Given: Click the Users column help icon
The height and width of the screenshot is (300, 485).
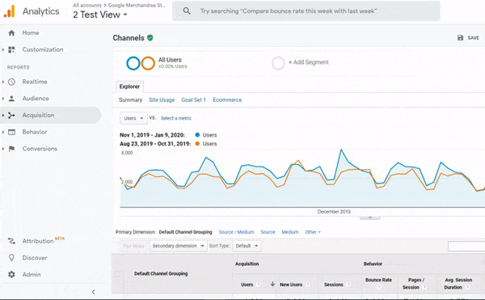Looking at the screenshot, I should 259,285.
